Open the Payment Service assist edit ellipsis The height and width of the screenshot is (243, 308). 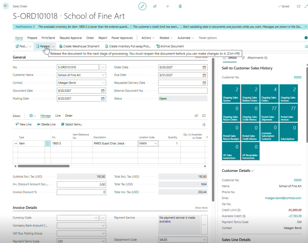click(204, 225)
